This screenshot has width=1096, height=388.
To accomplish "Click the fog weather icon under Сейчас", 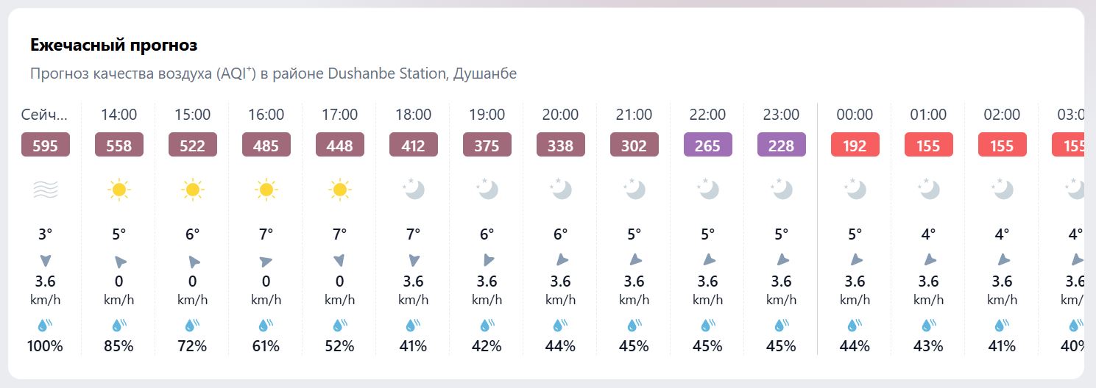I will (46, 190).
